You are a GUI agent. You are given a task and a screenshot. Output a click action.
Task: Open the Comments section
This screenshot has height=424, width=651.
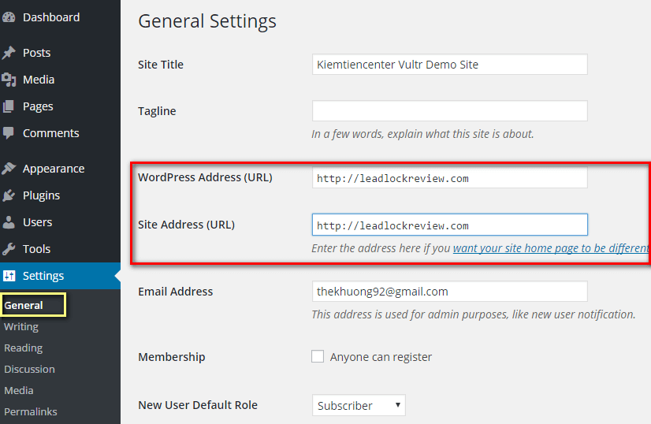click(x=50, y=133)
